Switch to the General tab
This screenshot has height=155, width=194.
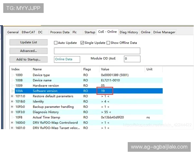13,32
